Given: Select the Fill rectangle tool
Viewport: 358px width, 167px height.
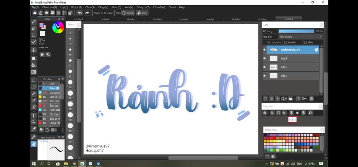Looking at the screenshot, I should 34,58.
